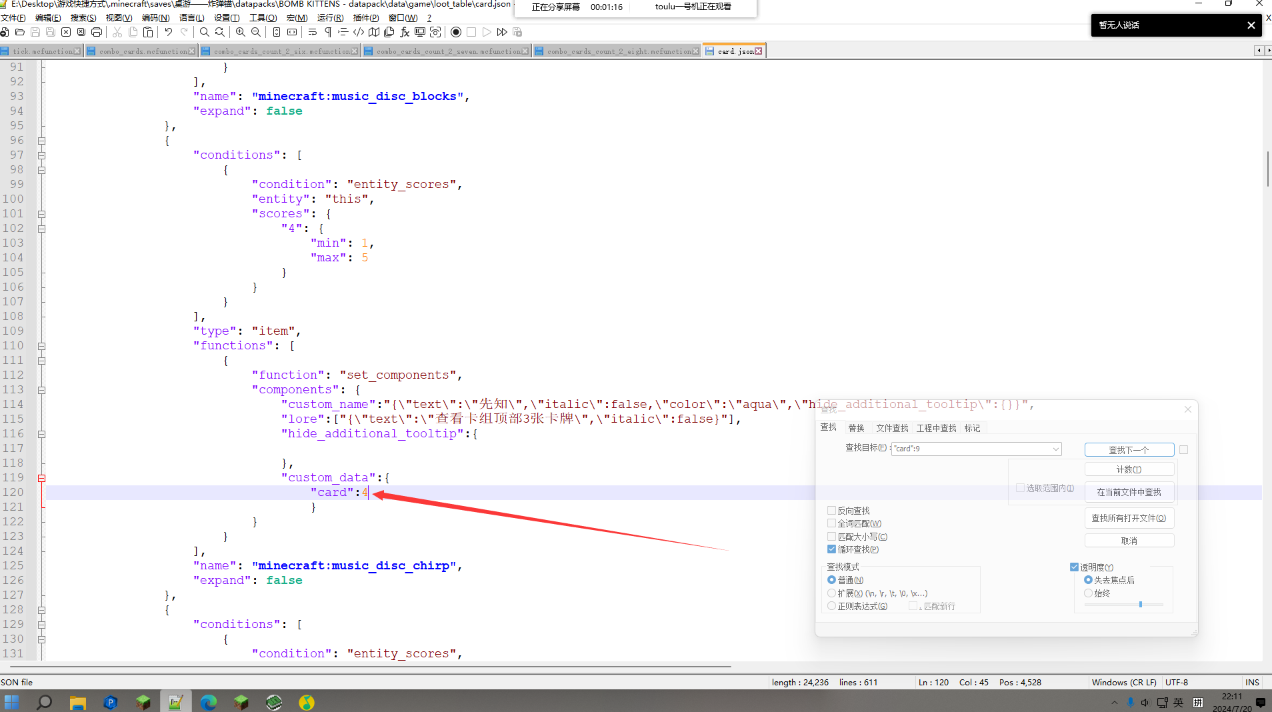Toggle word wrap toolbar icon
Image resolution: width=1272 pixels, height=712 pixels.
click(313, 32)
